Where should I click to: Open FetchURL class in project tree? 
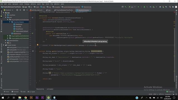coord(17,27)
